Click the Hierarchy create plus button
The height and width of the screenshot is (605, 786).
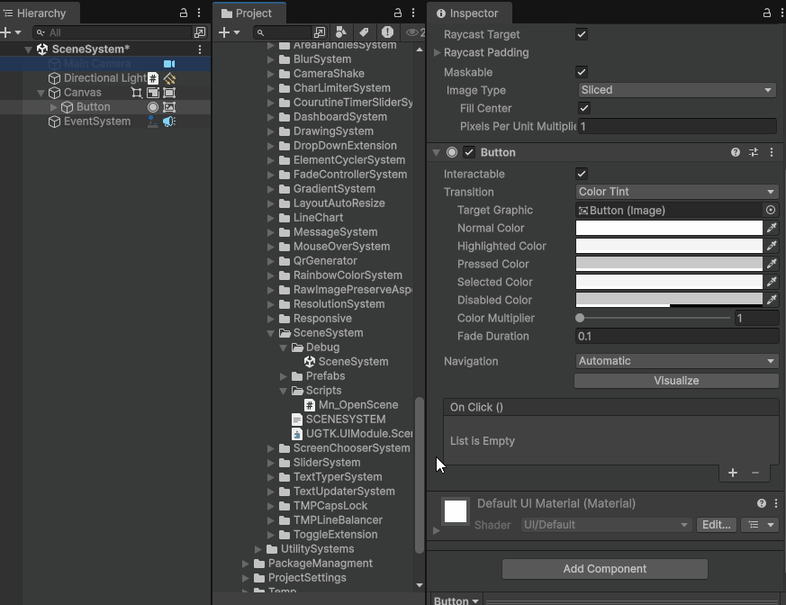tap(6, 32)
